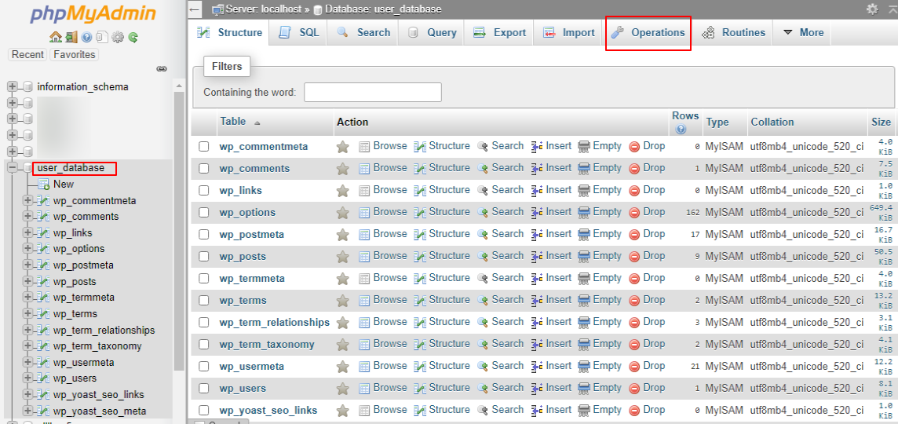Tick the checkbox for wp_commentmeta

click(x=204, y=147)
